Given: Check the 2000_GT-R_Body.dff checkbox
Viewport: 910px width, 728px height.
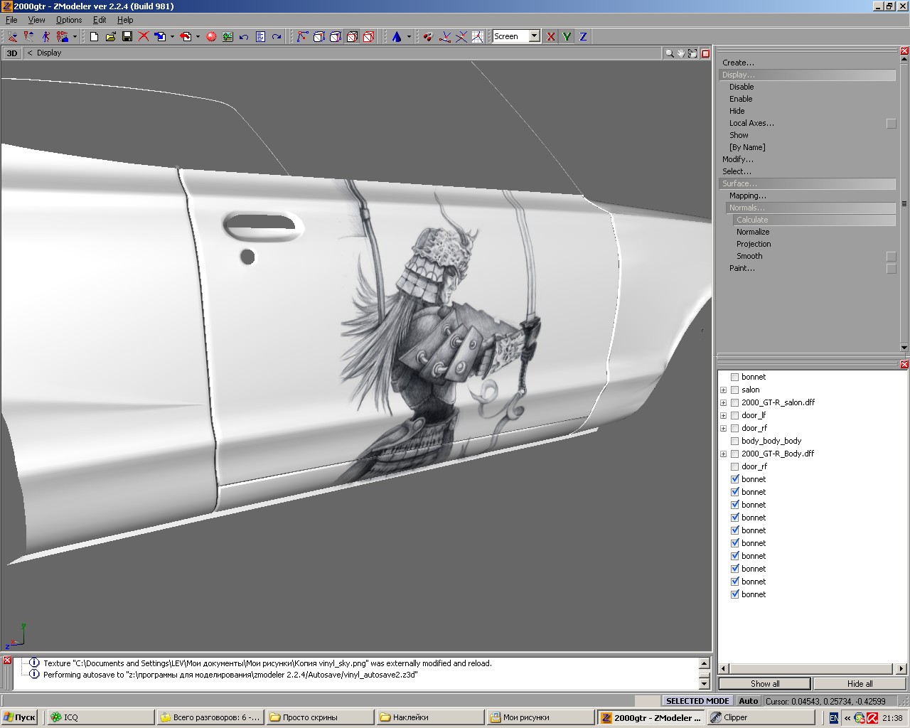Looking at the screenshot, I should click(735, 454).
